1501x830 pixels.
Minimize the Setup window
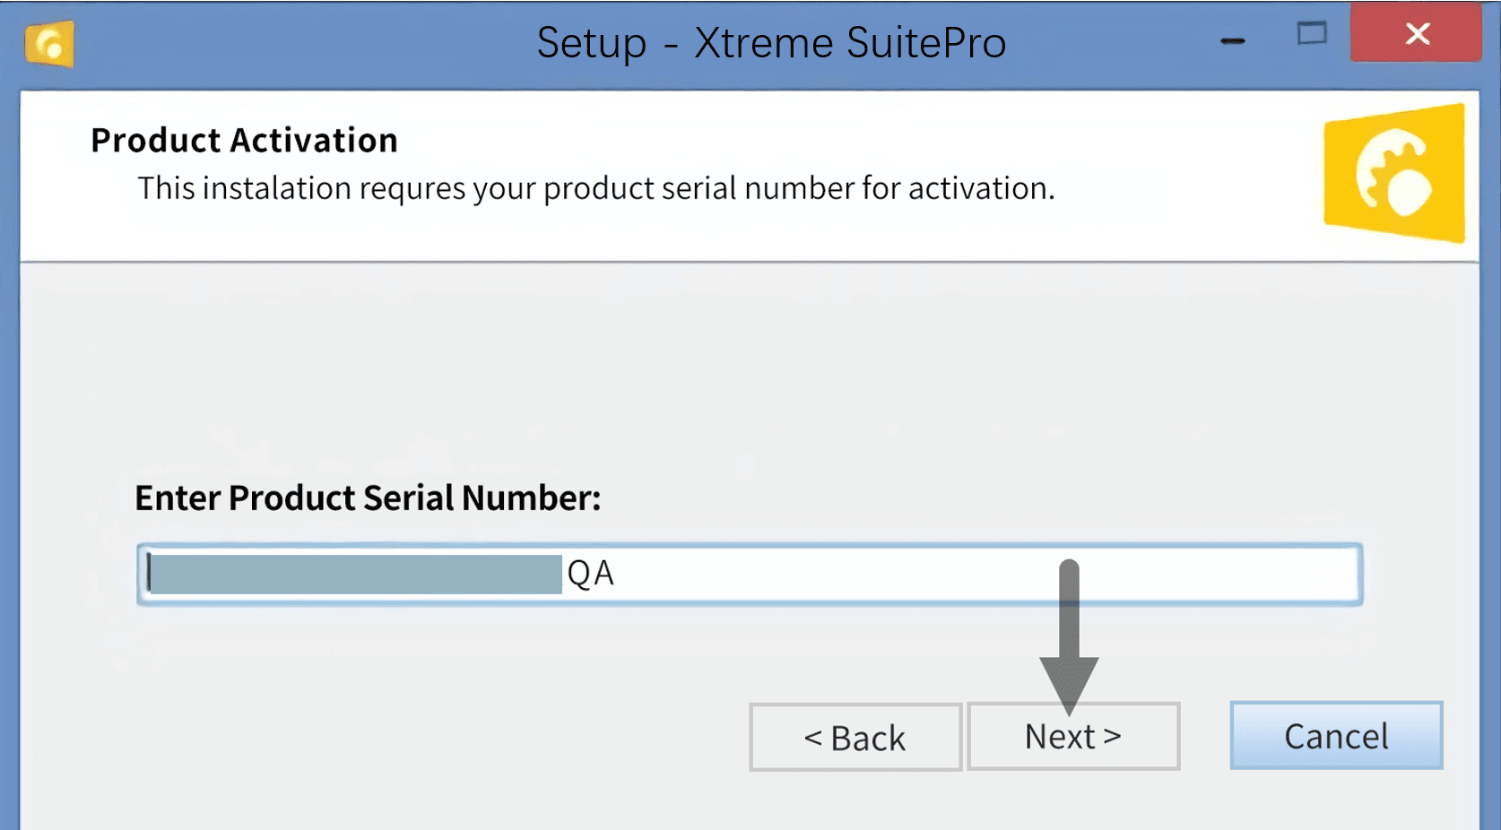(1233, 40)
